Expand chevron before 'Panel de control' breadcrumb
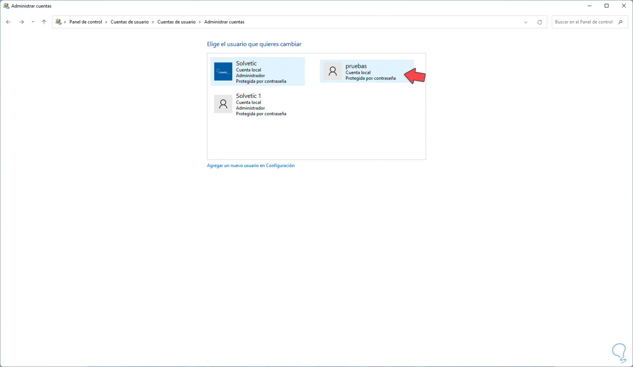Viewport: 633px width, 367px height. [x=65, y=22]
